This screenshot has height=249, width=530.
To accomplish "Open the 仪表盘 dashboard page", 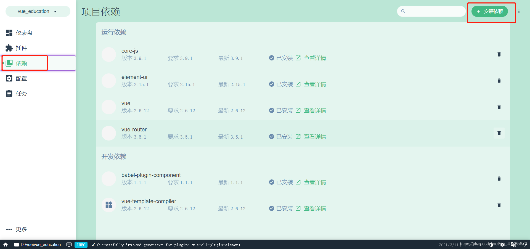I will tap(38, 33).
